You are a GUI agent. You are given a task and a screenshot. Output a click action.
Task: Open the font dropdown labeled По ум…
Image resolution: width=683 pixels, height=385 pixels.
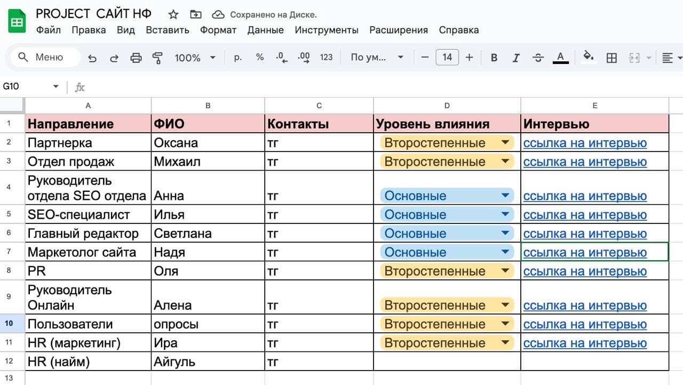[x=377, y=58]
